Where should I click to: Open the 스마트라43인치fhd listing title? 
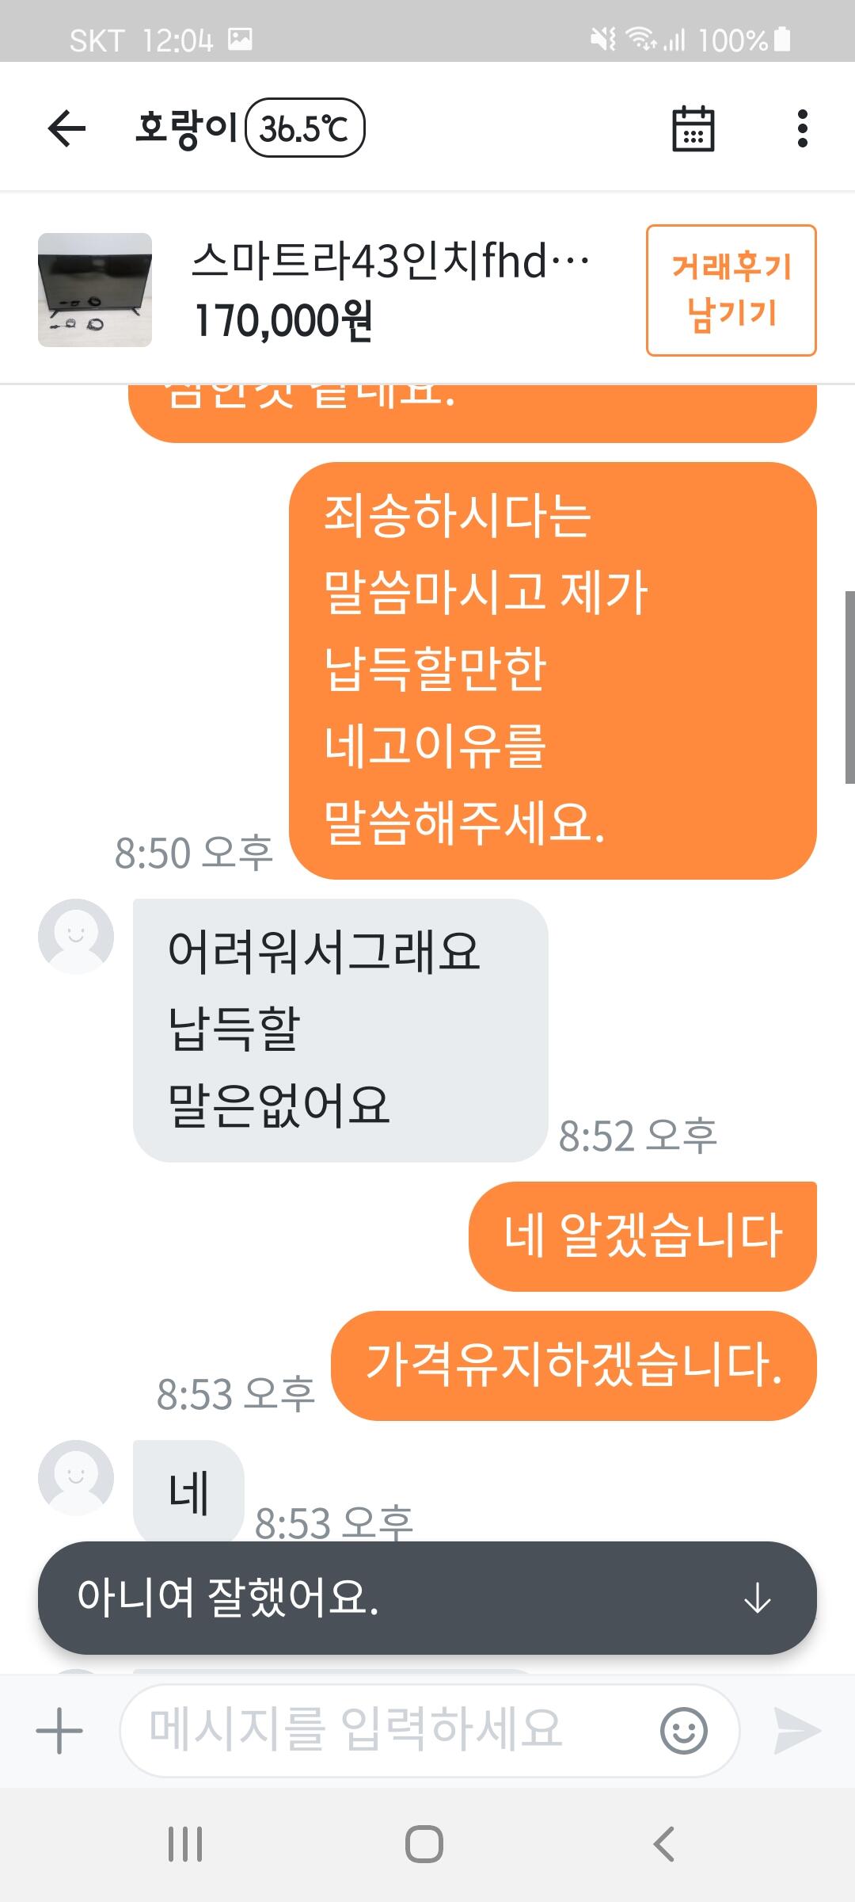click(390, 261)
